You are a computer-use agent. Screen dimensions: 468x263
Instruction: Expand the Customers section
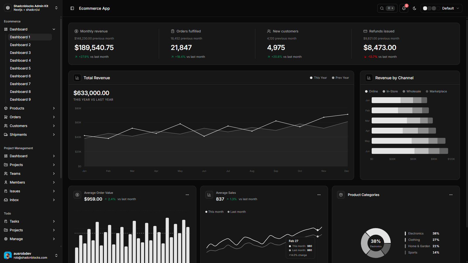coord(54,126)
